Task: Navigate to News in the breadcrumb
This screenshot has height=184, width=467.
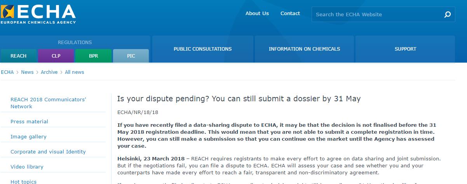Action: click(27, 72)
